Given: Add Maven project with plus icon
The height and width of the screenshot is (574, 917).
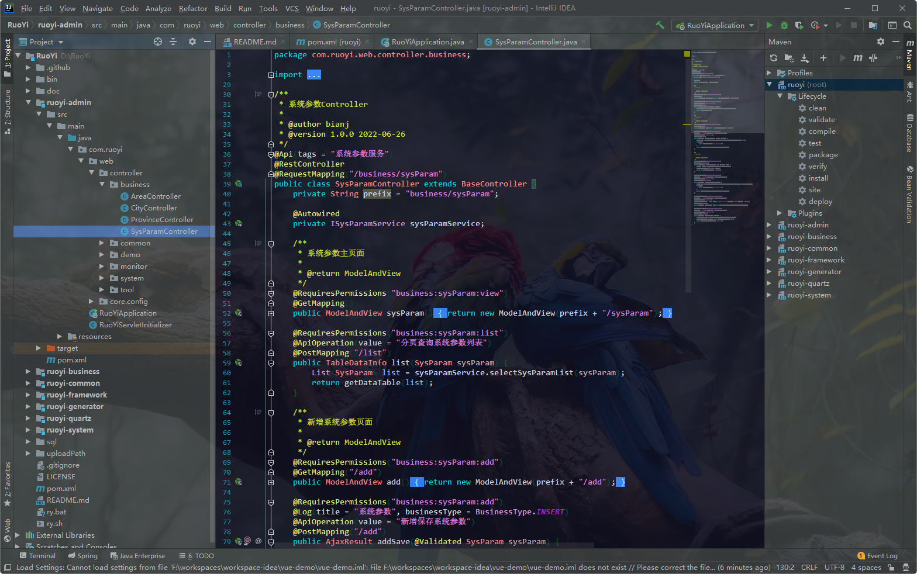Looking at the screenshot, I should [x=823, y=57].
